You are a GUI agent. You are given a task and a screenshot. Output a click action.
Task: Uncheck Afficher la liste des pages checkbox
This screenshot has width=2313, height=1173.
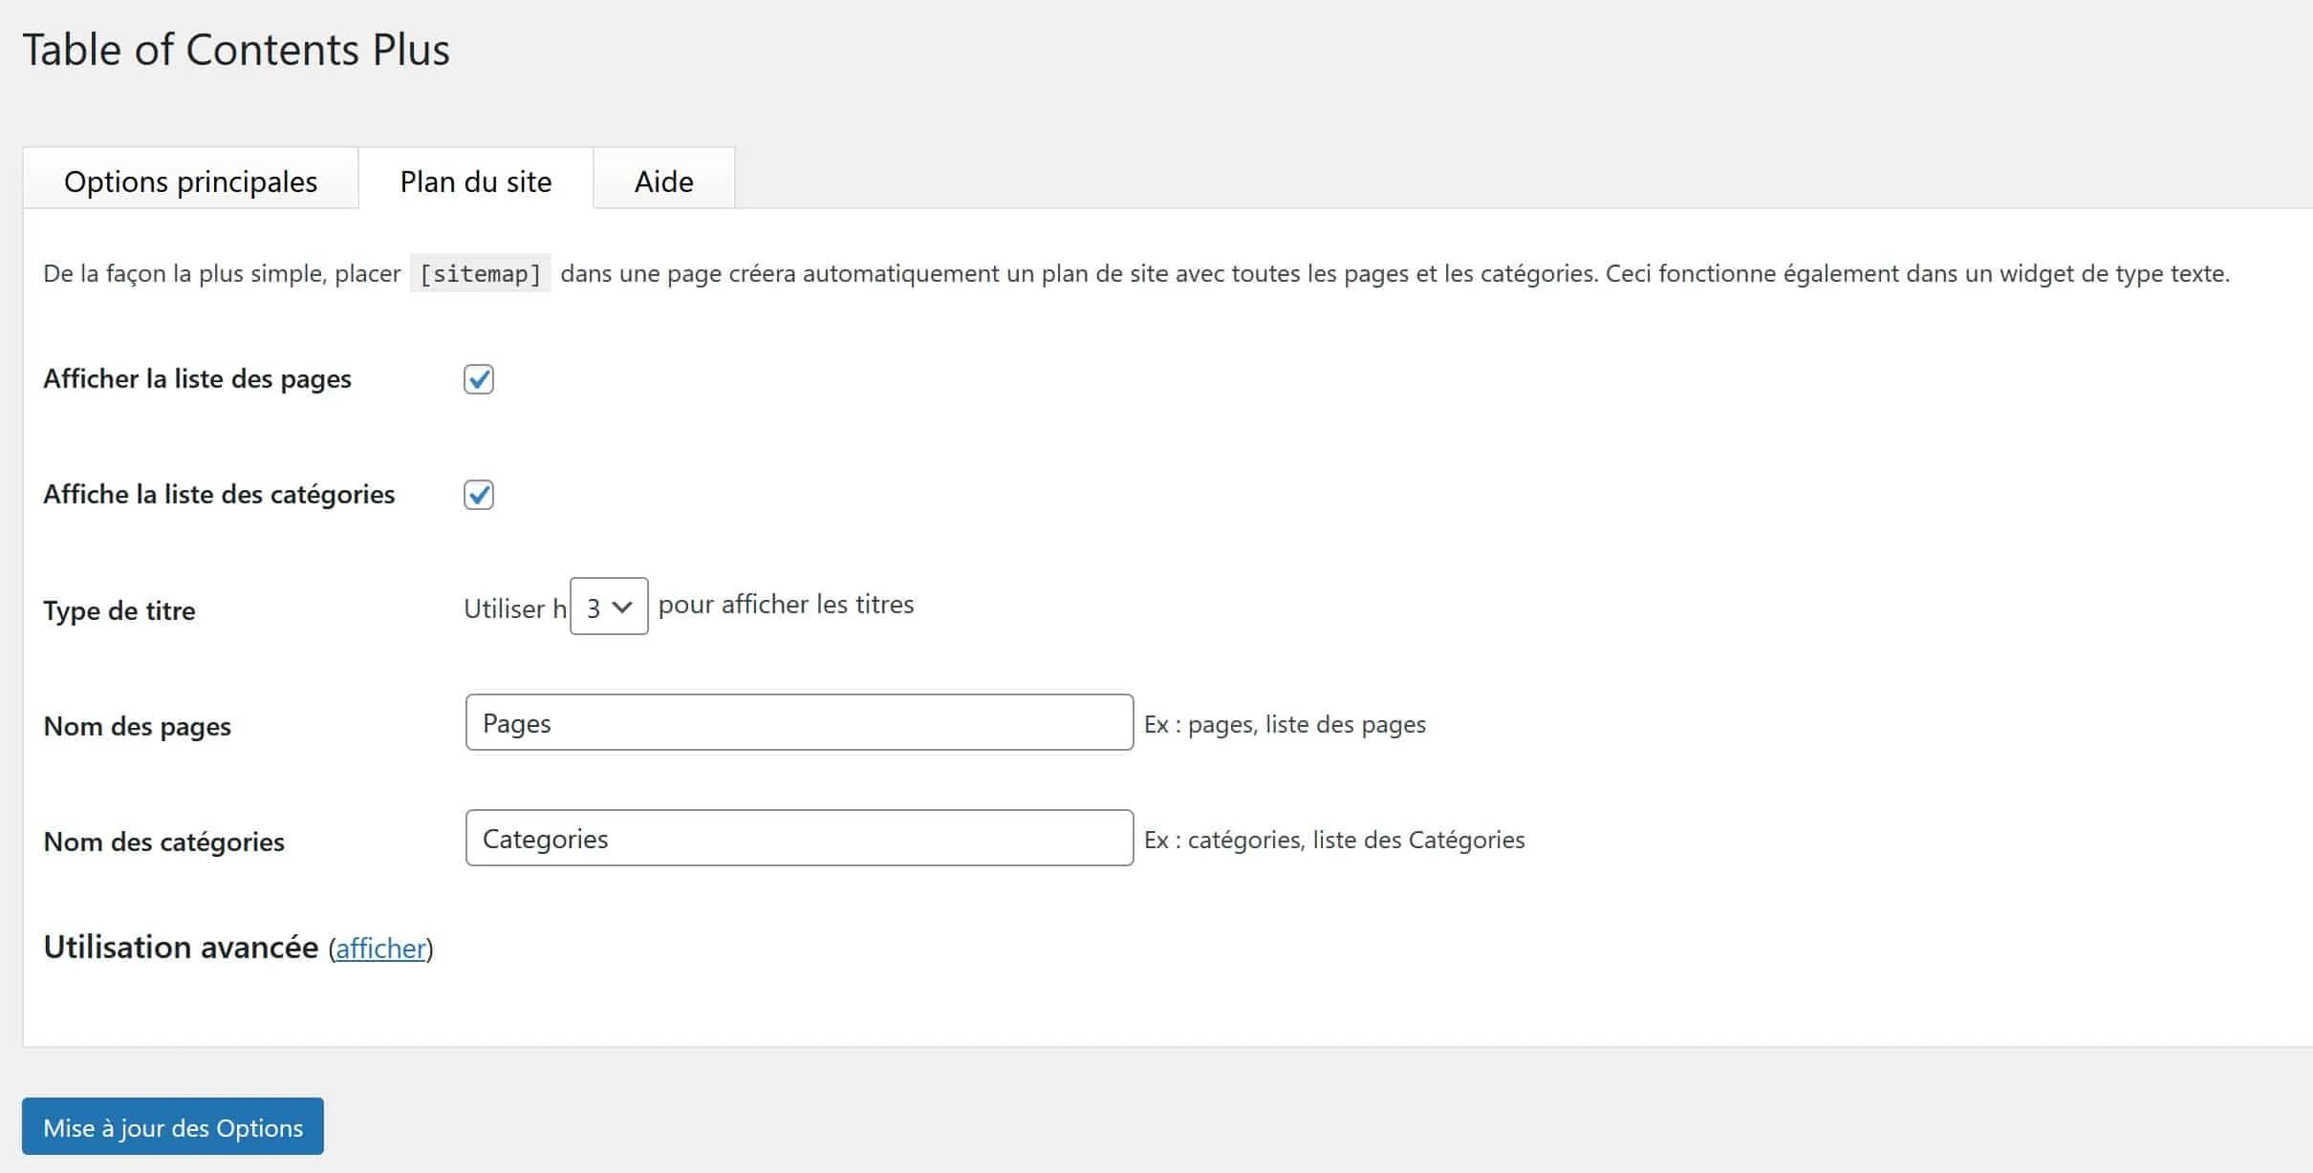click(x=479, y=379)
